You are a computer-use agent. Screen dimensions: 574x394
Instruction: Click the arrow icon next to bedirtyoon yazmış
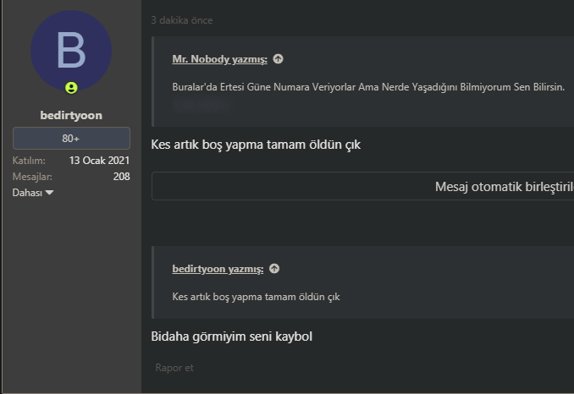coord(274,269)
